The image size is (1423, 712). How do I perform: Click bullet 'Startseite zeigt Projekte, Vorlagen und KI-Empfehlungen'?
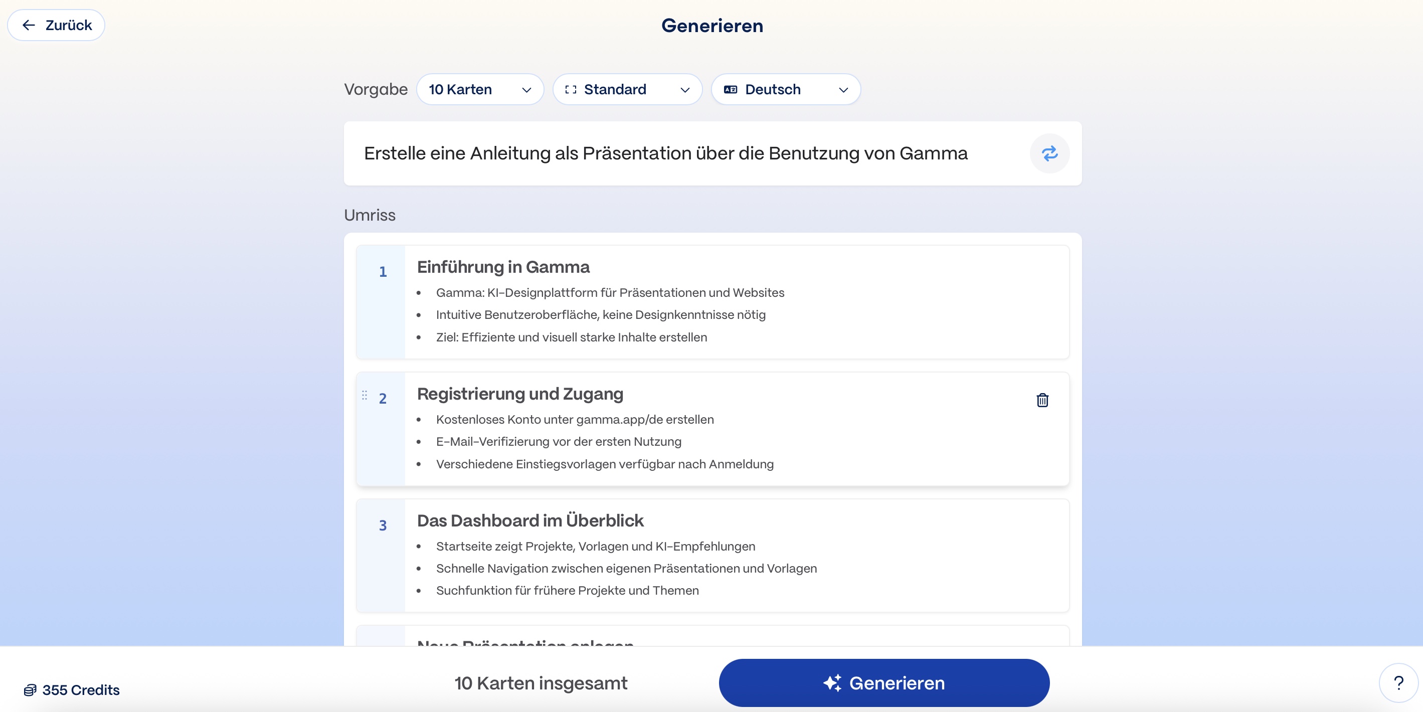[x=596, y=547]
